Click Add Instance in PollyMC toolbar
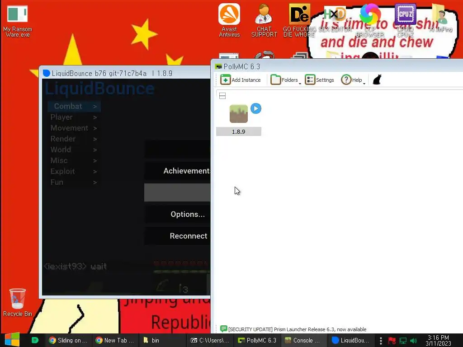This screenshot has width=463, height=347. 241,80
